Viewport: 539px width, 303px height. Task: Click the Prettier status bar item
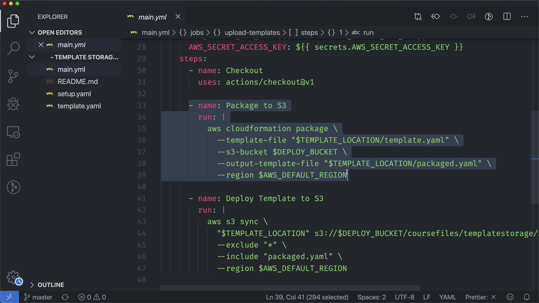pyautogui.click(x=480, y=297)
